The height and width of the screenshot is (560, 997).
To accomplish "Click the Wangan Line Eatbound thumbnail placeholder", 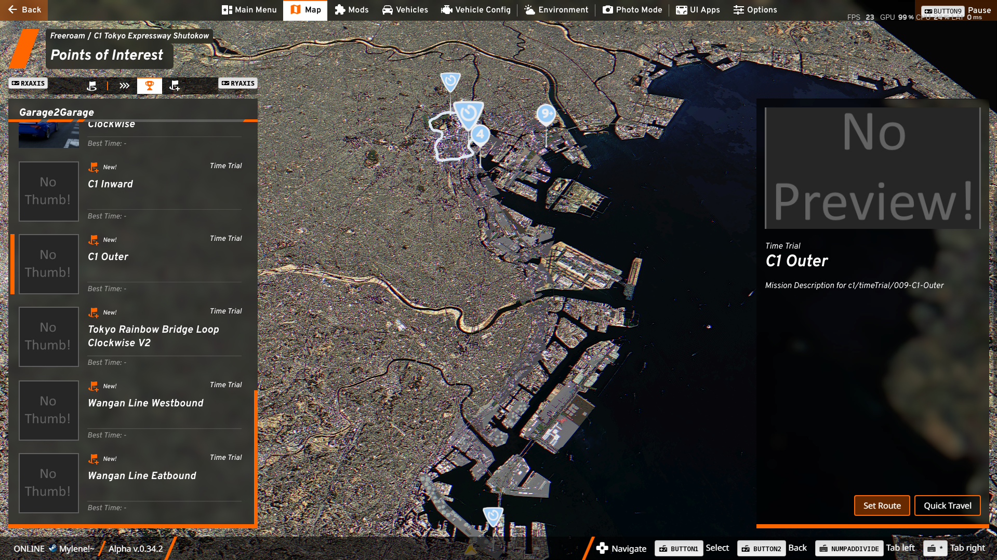I will coord(49,483).
